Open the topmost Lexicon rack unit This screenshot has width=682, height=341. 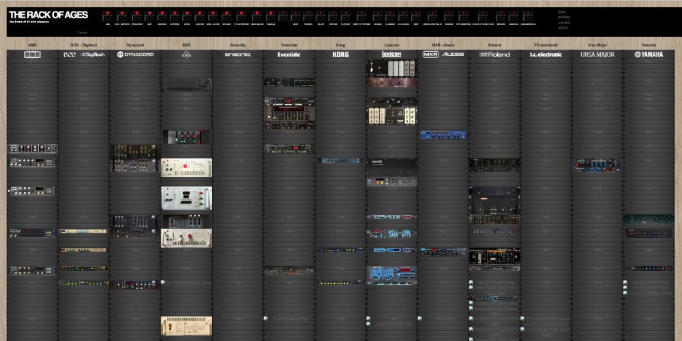pyautogui.click(x=391, y=68)
